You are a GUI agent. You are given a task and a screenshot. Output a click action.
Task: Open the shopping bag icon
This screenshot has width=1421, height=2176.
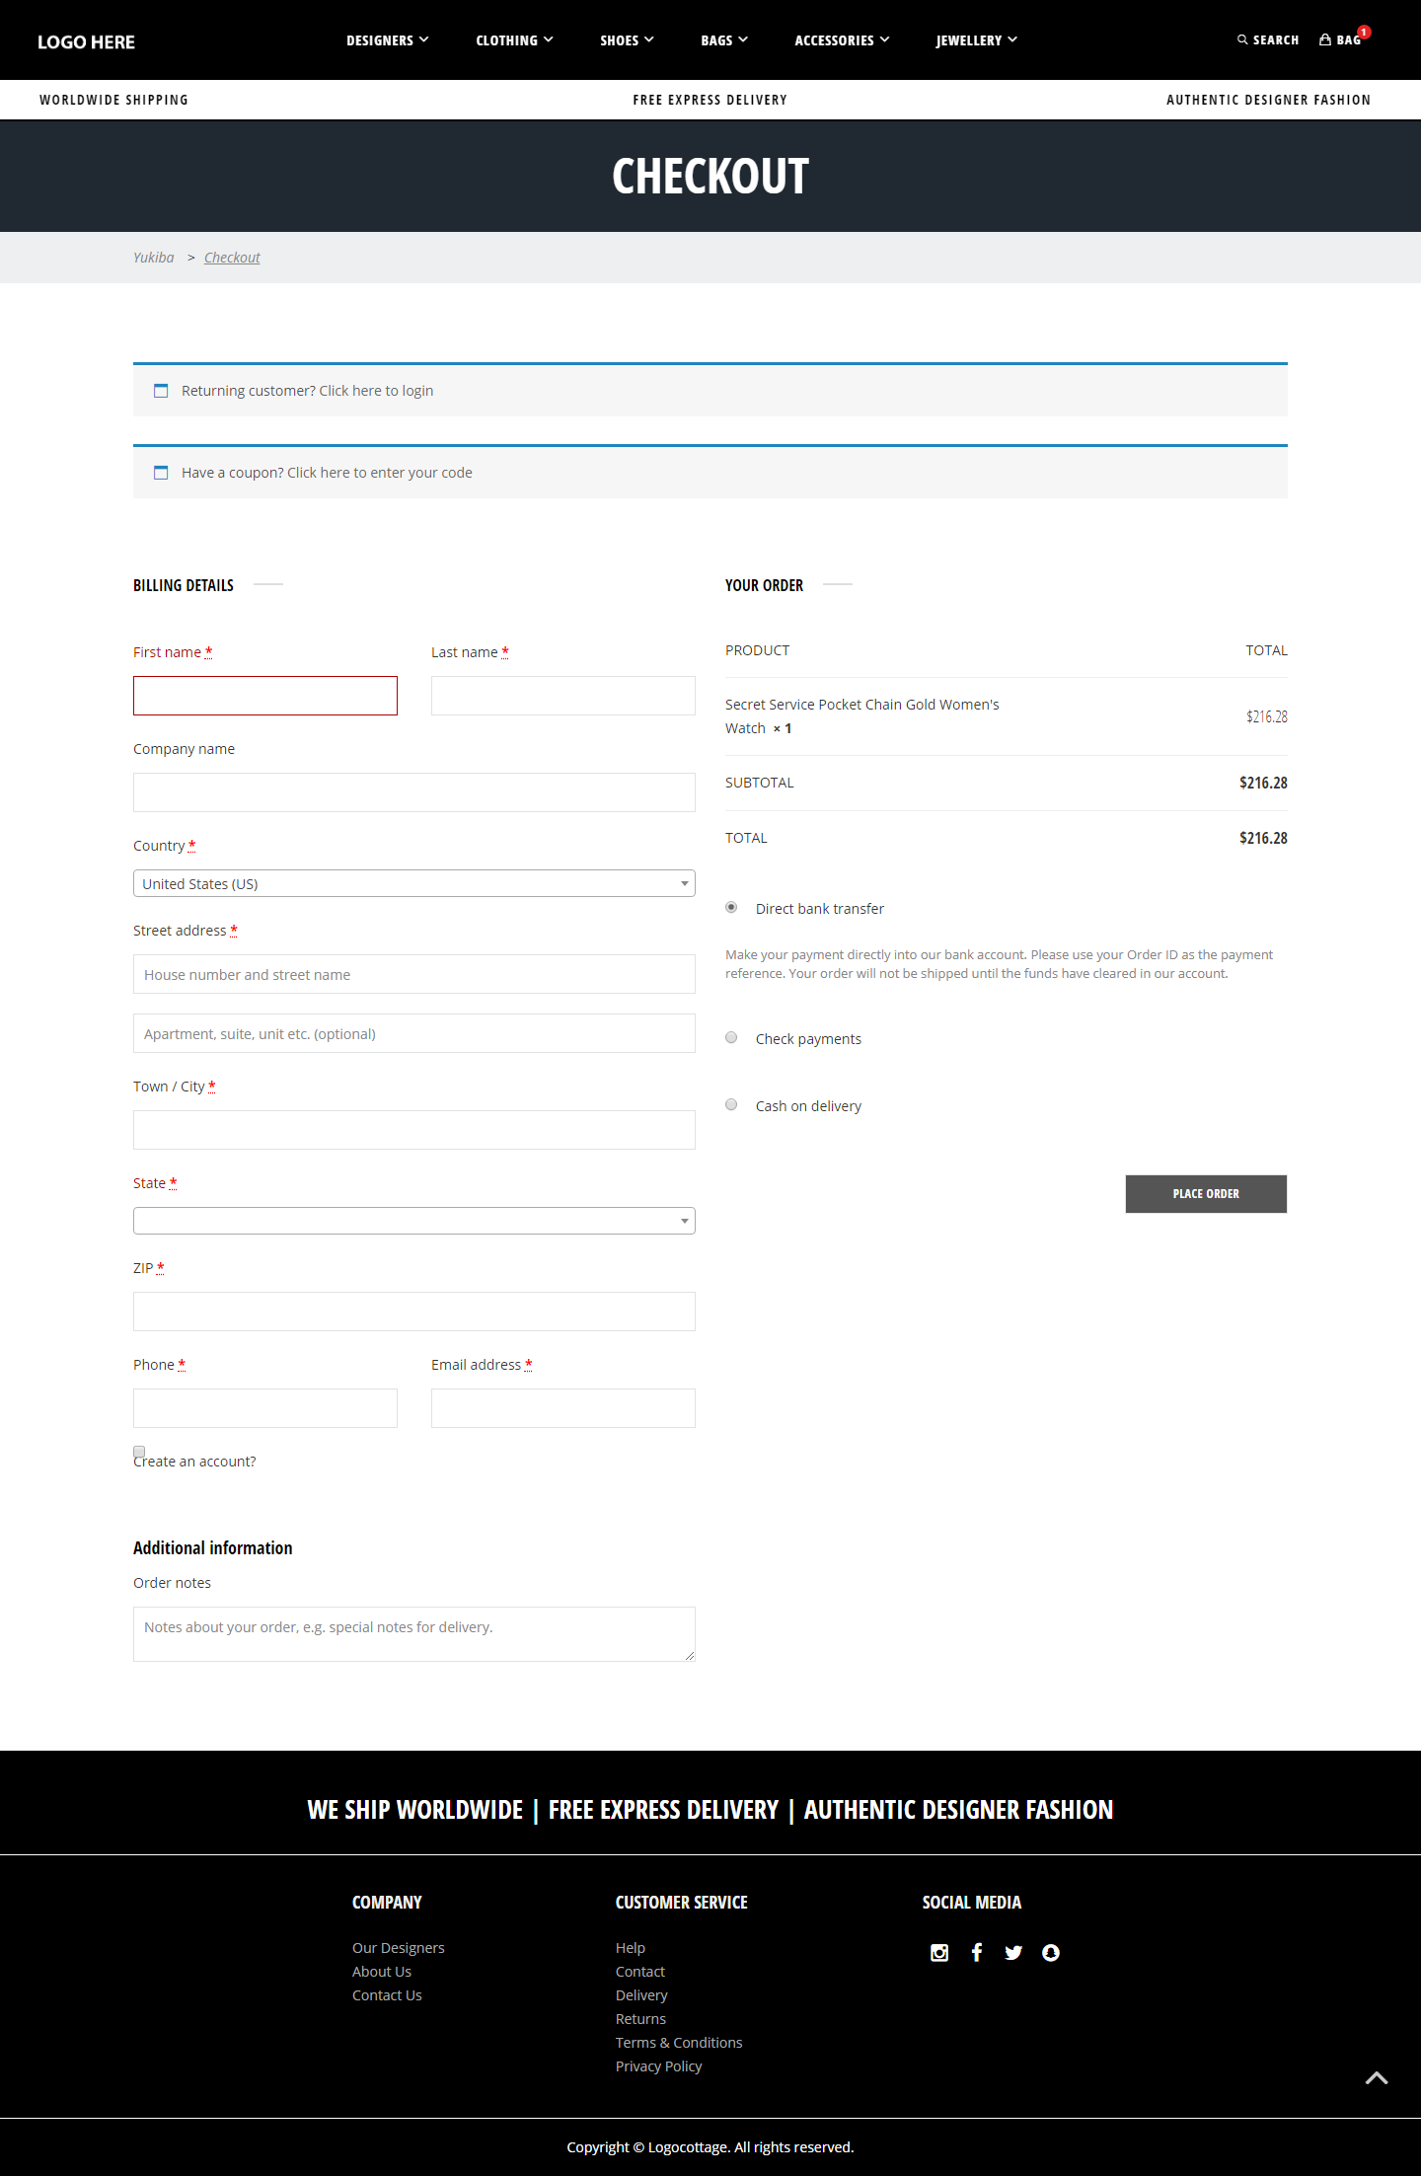[1325, 40]
